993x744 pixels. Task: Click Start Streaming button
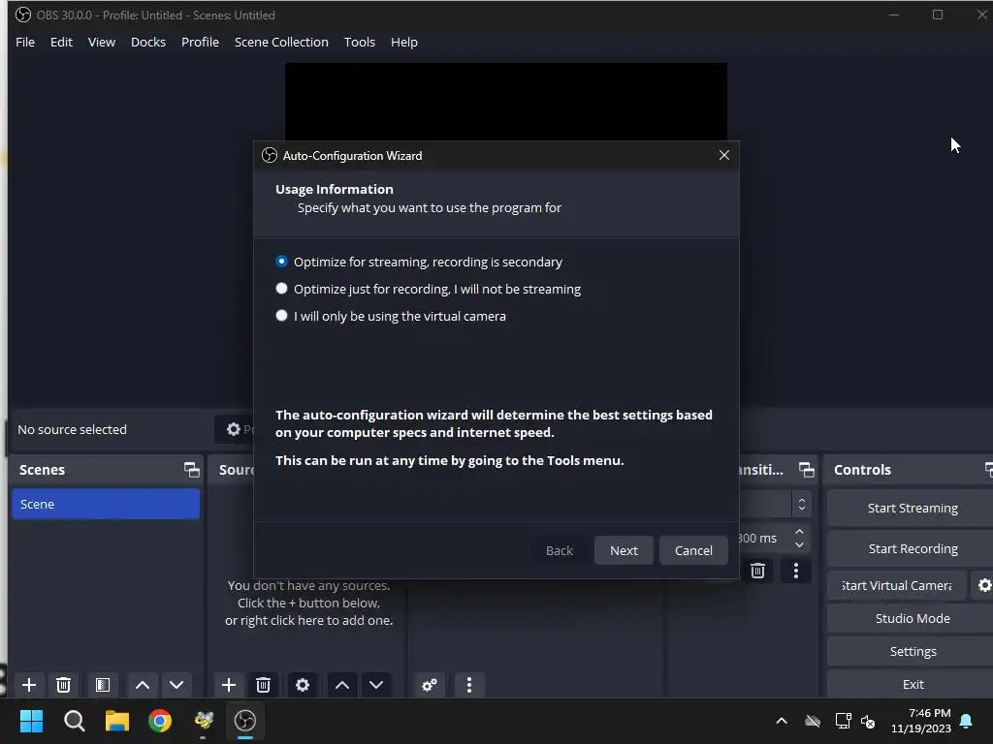912,508
